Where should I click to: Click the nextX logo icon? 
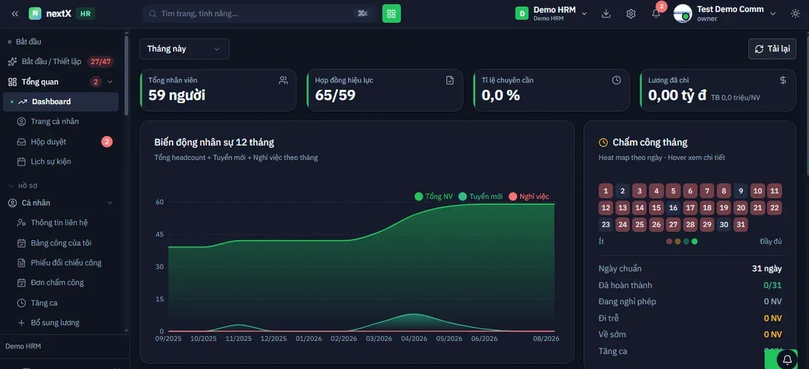[35, 13]
